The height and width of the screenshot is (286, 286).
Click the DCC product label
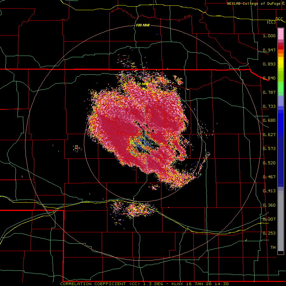point(279,19)
